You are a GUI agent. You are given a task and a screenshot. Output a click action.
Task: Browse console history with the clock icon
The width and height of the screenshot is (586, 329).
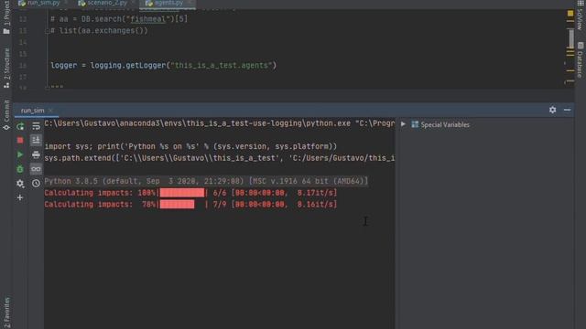coord(36,183)
